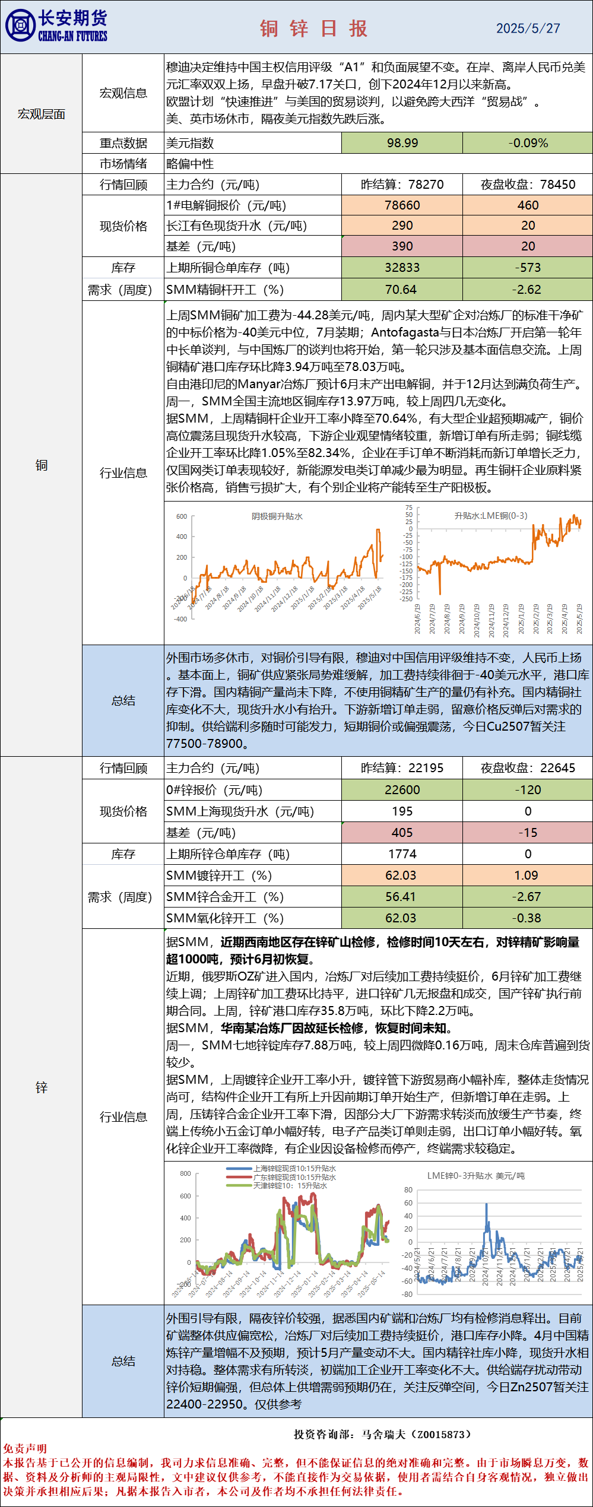
Task: Click the premium value 290
Action: point(402,226)
